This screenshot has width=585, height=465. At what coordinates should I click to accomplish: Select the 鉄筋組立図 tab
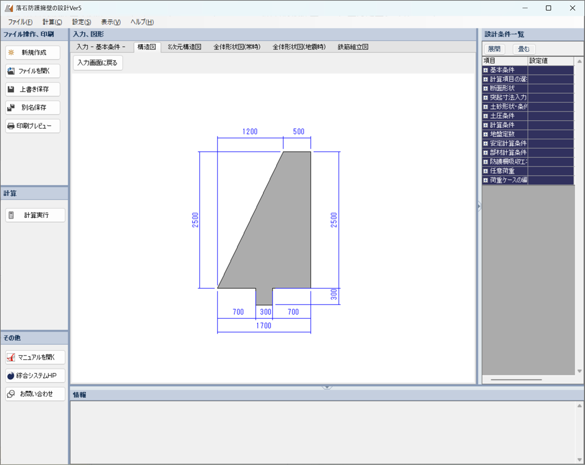[353, 47]
